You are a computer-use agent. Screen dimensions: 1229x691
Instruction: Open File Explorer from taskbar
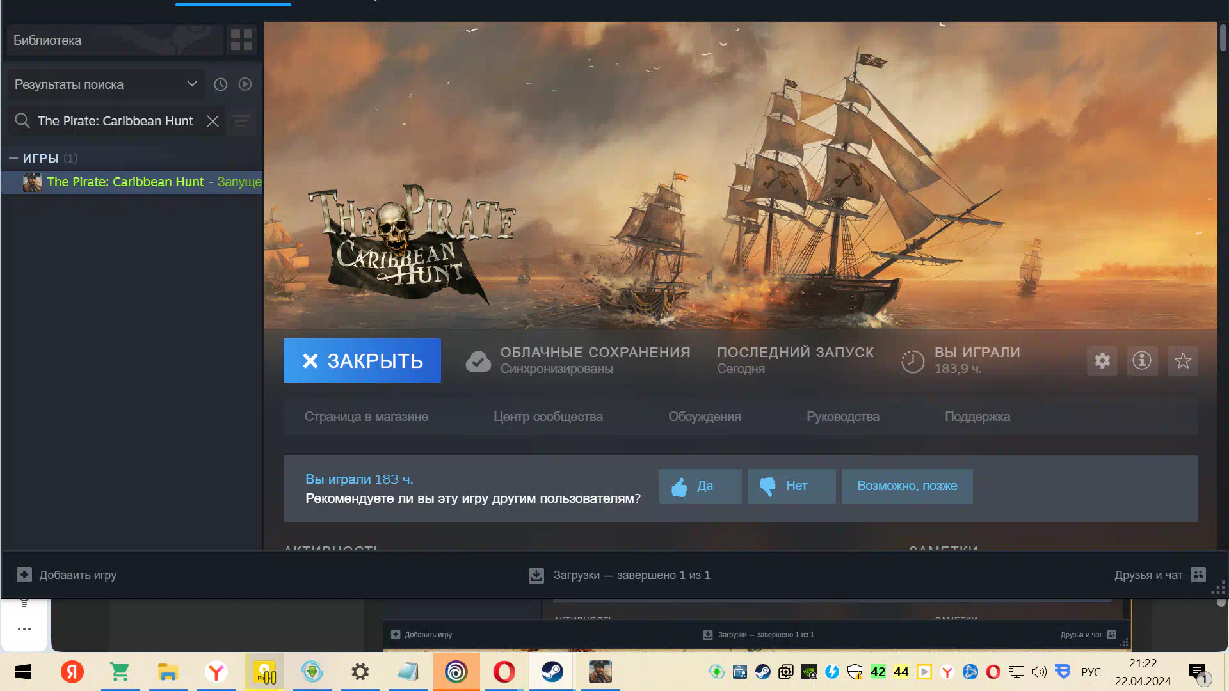[168, 672]
